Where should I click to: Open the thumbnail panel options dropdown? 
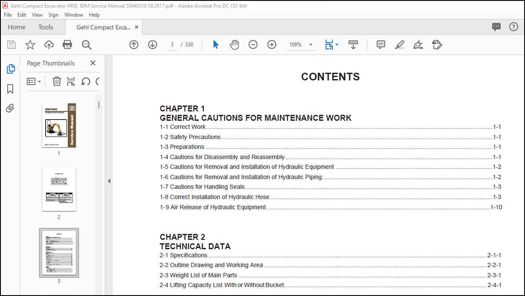click(x=34, y=81)
